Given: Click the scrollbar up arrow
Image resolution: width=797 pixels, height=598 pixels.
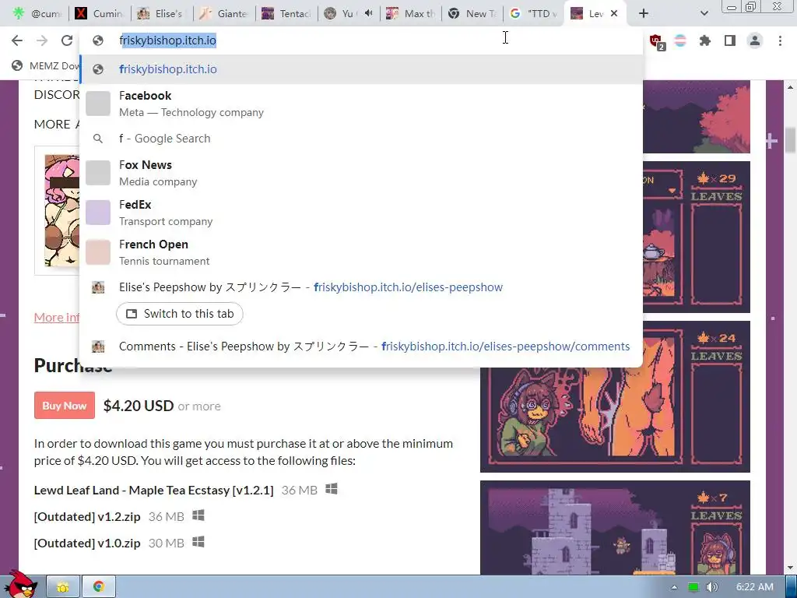Looking at the screenshot, I should [x=791, y=87].
